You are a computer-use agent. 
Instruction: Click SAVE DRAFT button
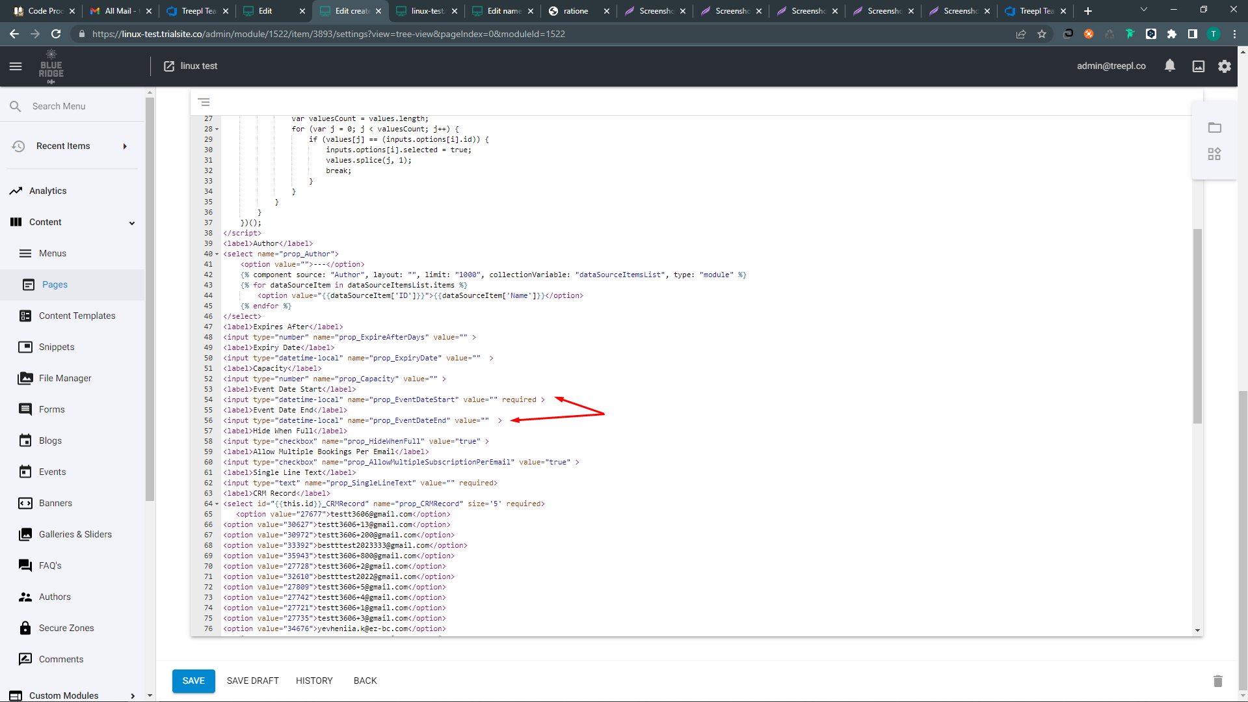tap(253, 681)
